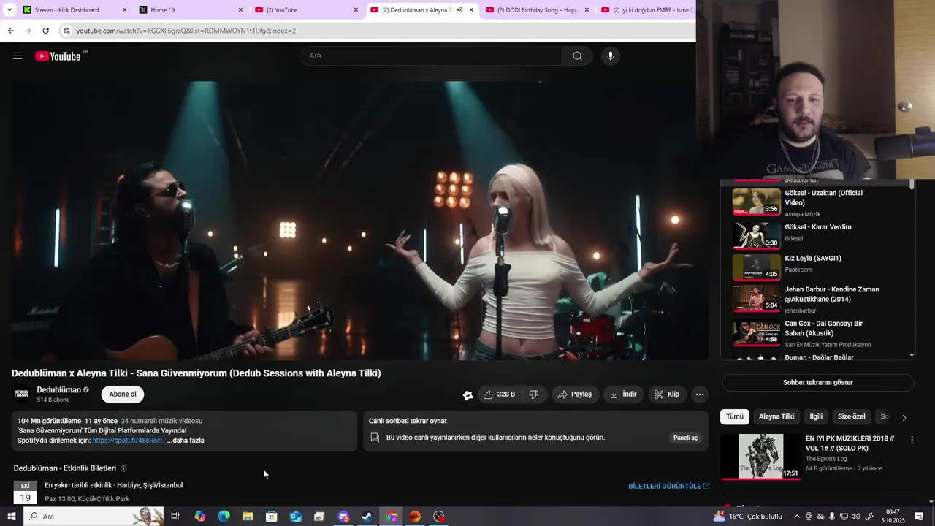Close the Home / X tab
This screenshot has width=935, height=526.
point(240,10)
